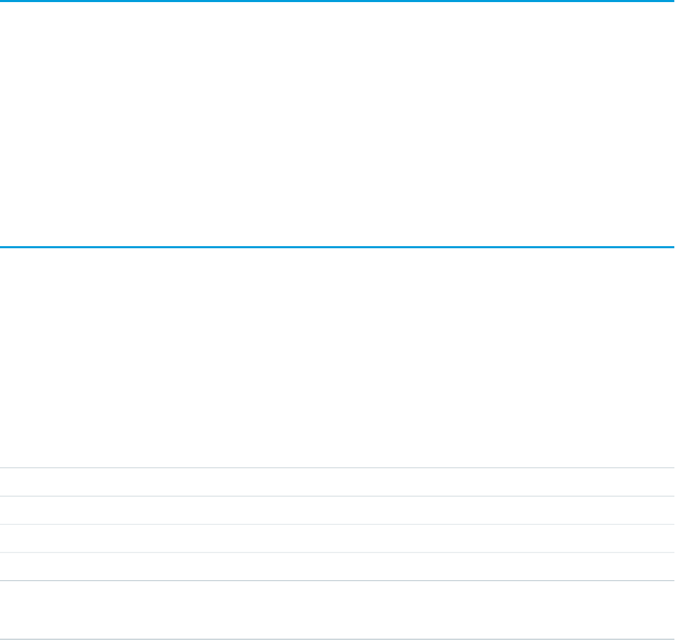The image size is (675, 640).
Task: Select the third empty table row
Action: click(x=337, y=538)
